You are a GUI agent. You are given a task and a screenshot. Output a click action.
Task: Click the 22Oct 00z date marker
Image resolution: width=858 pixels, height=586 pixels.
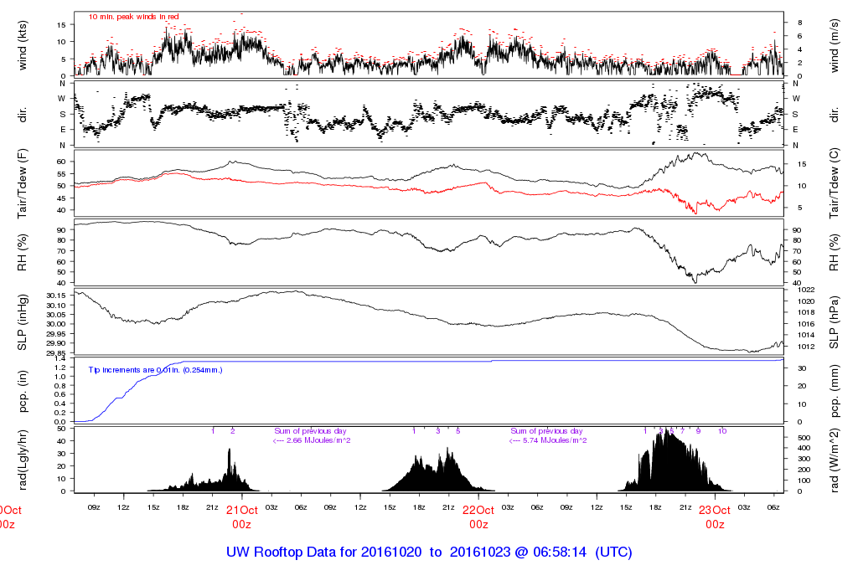point(478,516)
